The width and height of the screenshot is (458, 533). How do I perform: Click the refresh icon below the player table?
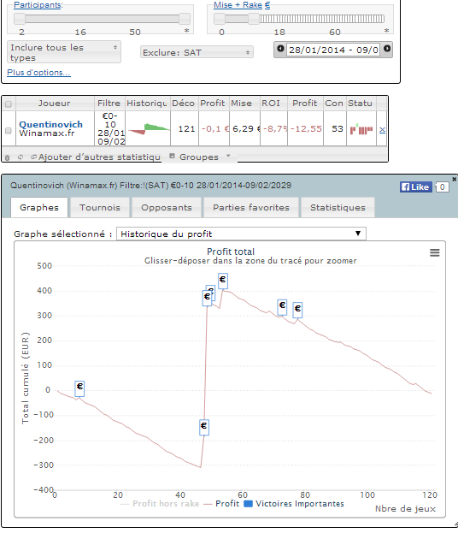[x=21, y=157]
